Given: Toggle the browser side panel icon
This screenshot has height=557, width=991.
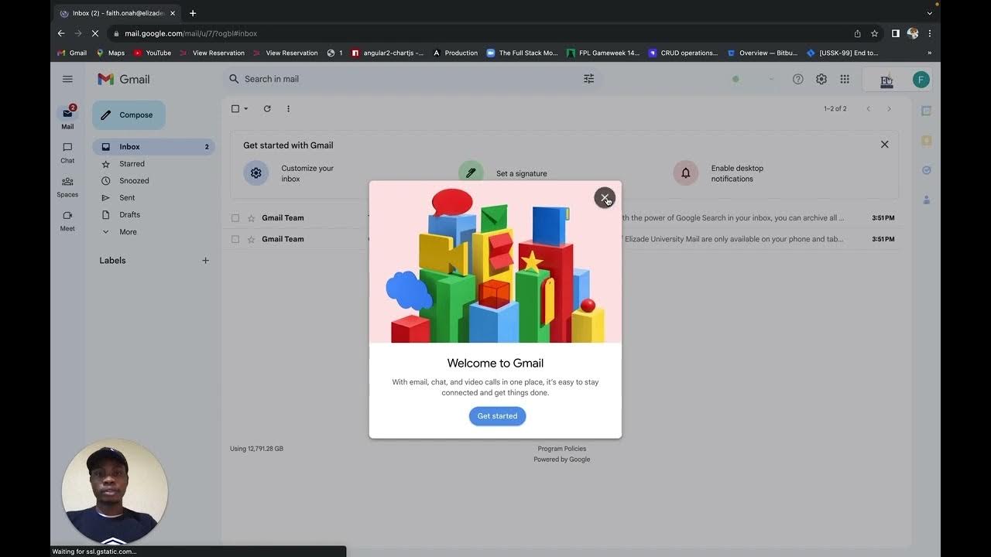Looking at the screenshot, I should [895, 33].
